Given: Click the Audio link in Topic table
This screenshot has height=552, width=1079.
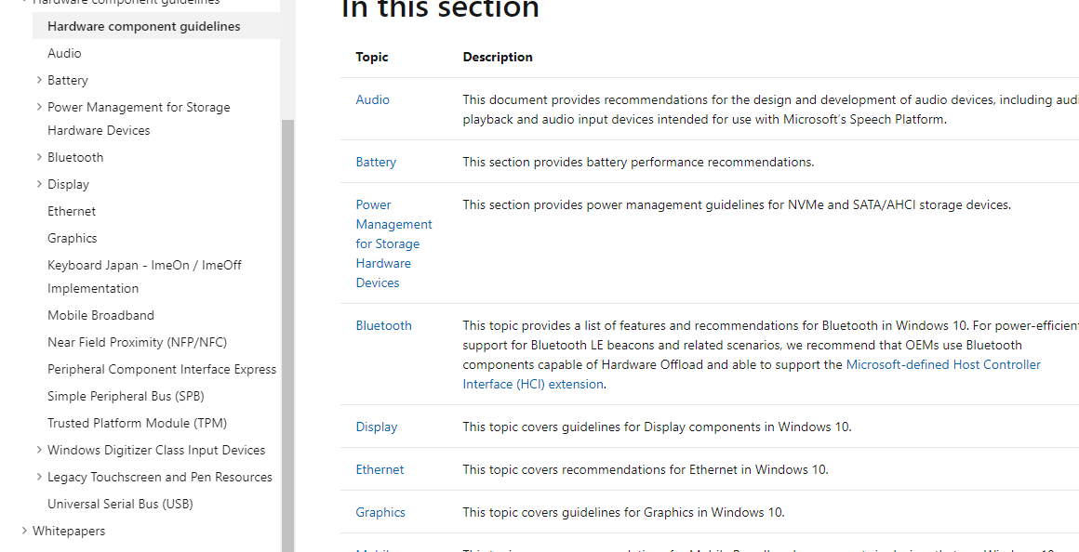Looking at the screenshot, I should (x=372, y=99).
